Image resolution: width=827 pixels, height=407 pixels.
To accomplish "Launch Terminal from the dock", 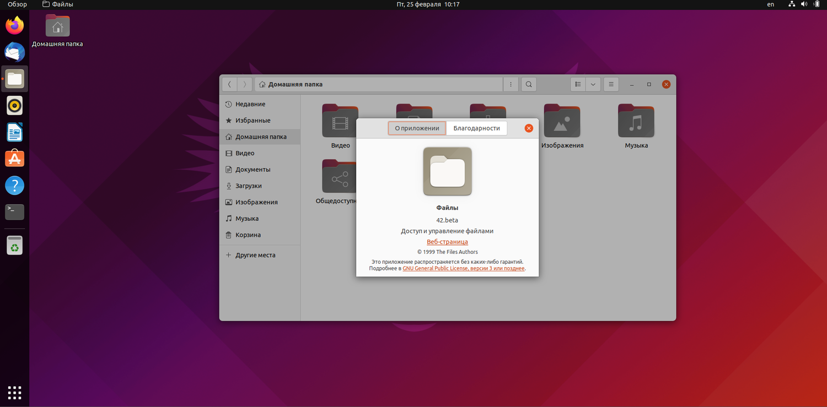I will point(15,212).
